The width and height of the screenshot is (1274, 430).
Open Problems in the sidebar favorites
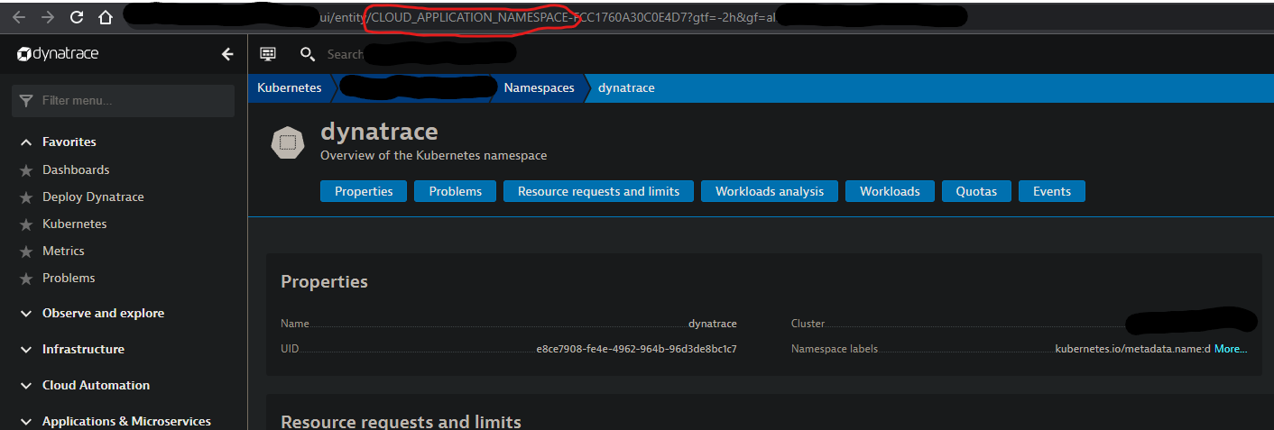pyautogui.click(x=69, y=278)
